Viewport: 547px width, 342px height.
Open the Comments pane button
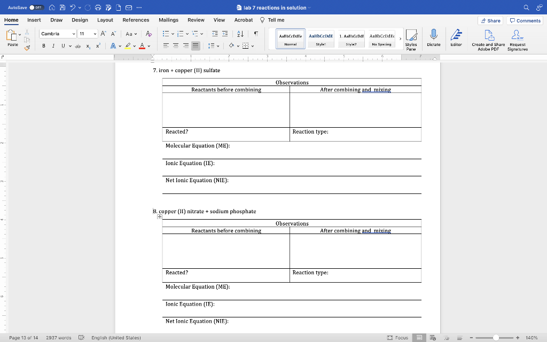point(525,21)
